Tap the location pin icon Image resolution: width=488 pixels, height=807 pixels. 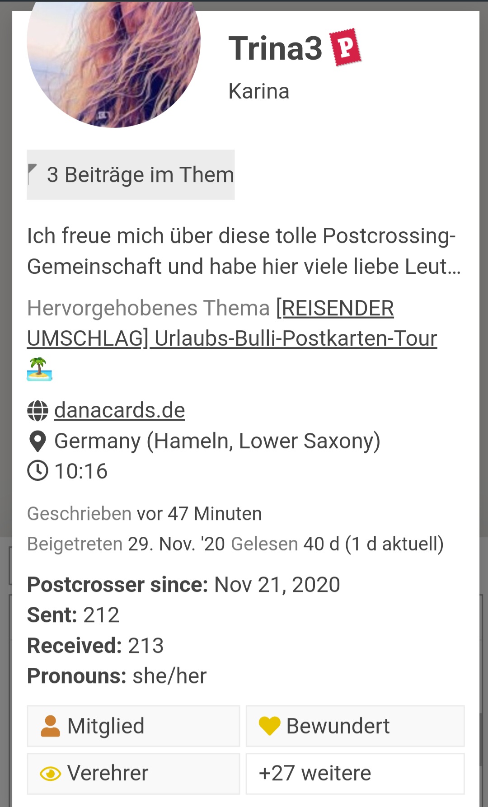pyautogui.click(x=38, y=441)
